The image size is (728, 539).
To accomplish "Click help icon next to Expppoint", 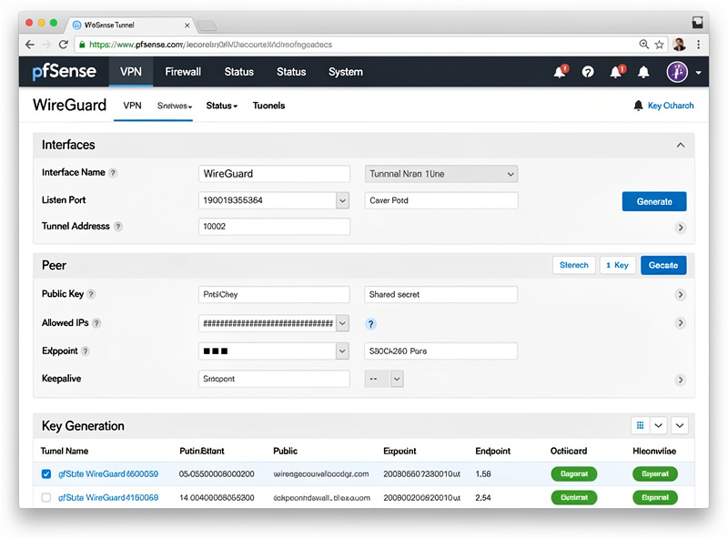I will [x=86, y=351].
